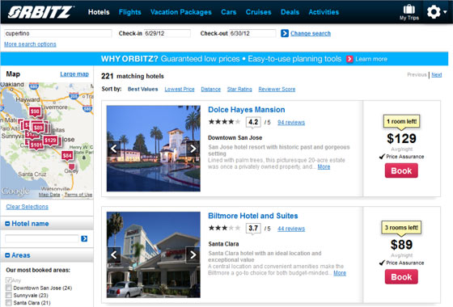The width and height of the screenshot is (453, 307).
Task: Click the Change search link
Action: click(x=311, y=33)
